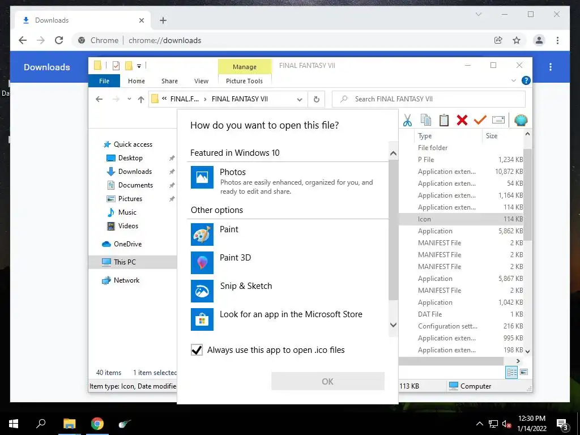The width and height of the screenshot is (580, 435).
Task: Reload the Chrome downloads page
Action: 59,40
